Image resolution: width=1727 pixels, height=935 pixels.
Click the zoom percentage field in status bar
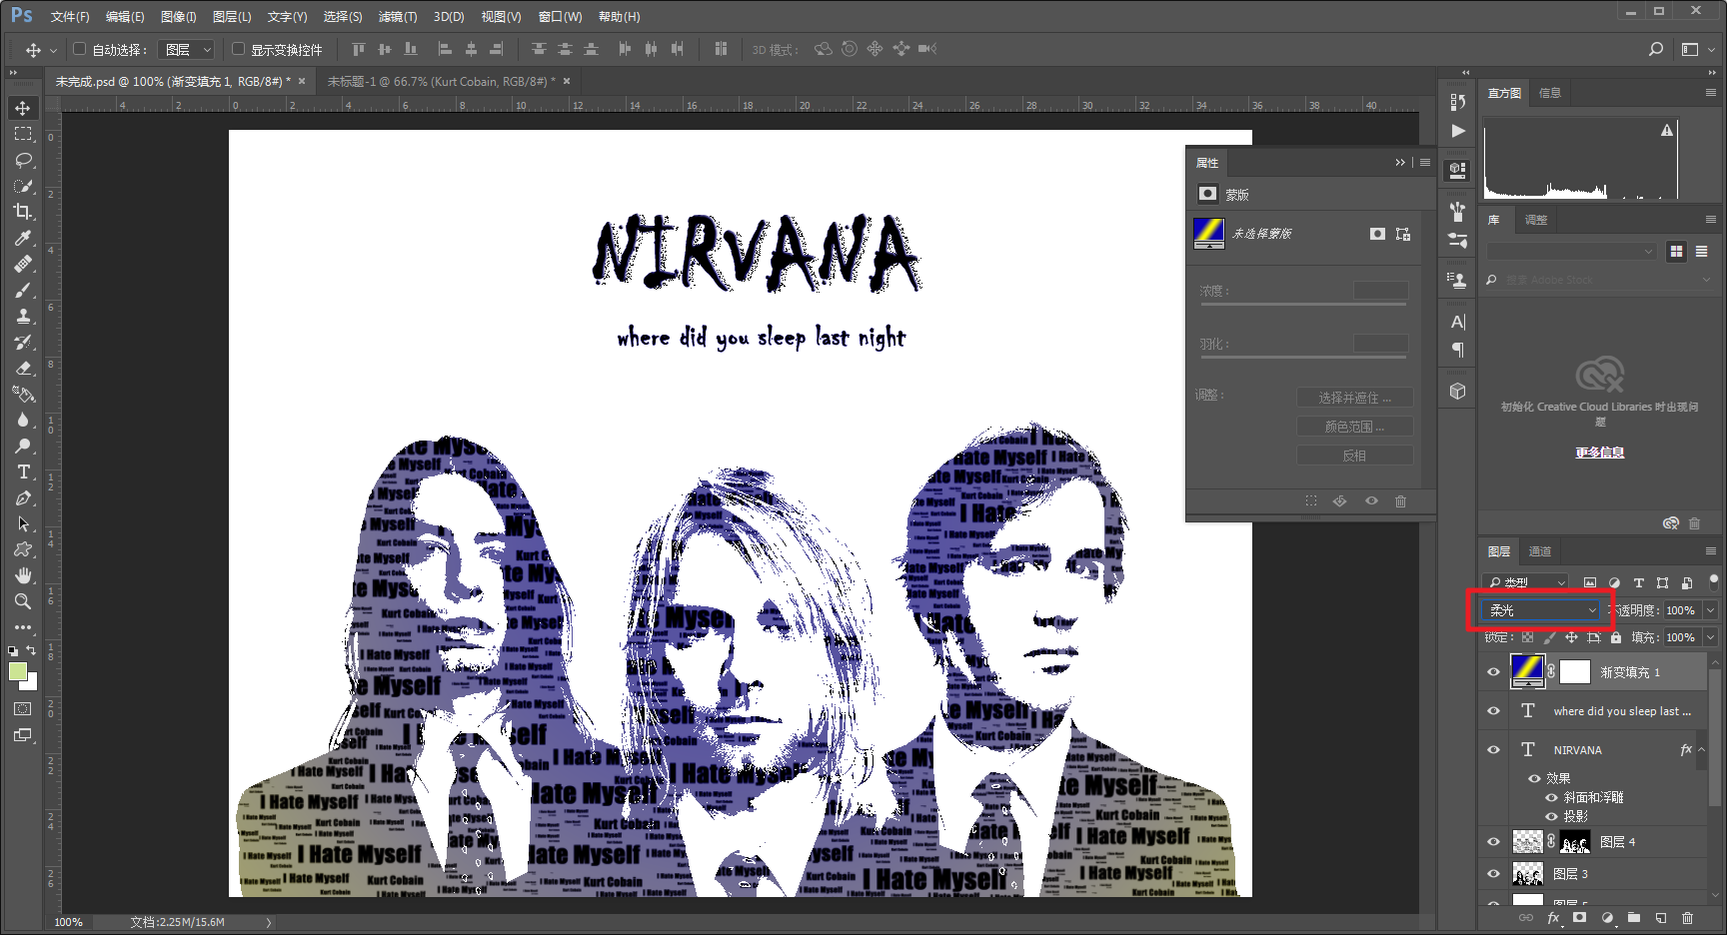69,922
